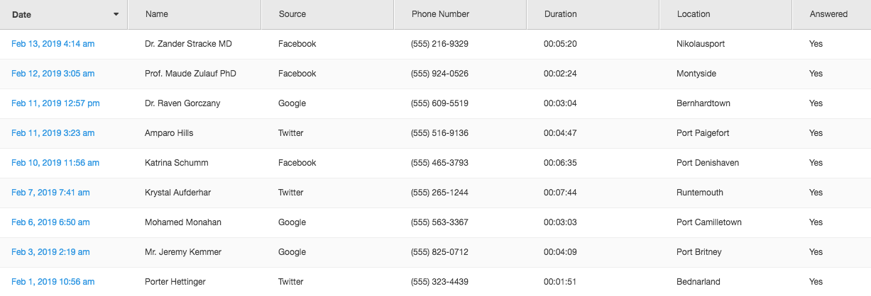The height and width of the screenshot is (296, 871).
Task: Click the Port Paigefort location cell
Action: coord(703,133)
